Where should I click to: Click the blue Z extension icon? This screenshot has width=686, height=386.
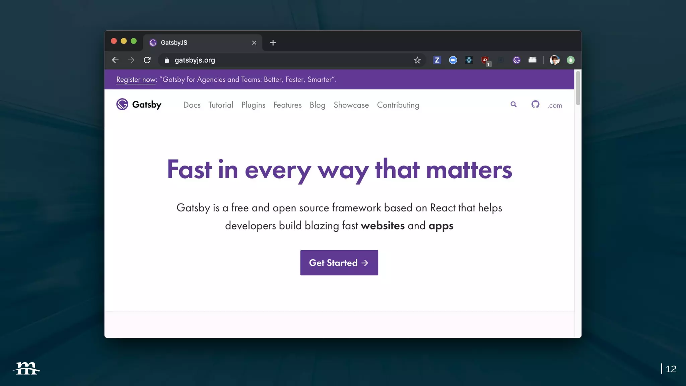point(437,60)
